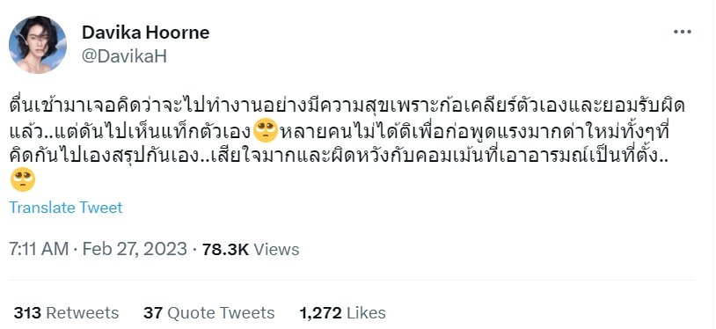Click the Translate Tweet link

[x=66, y=208]
